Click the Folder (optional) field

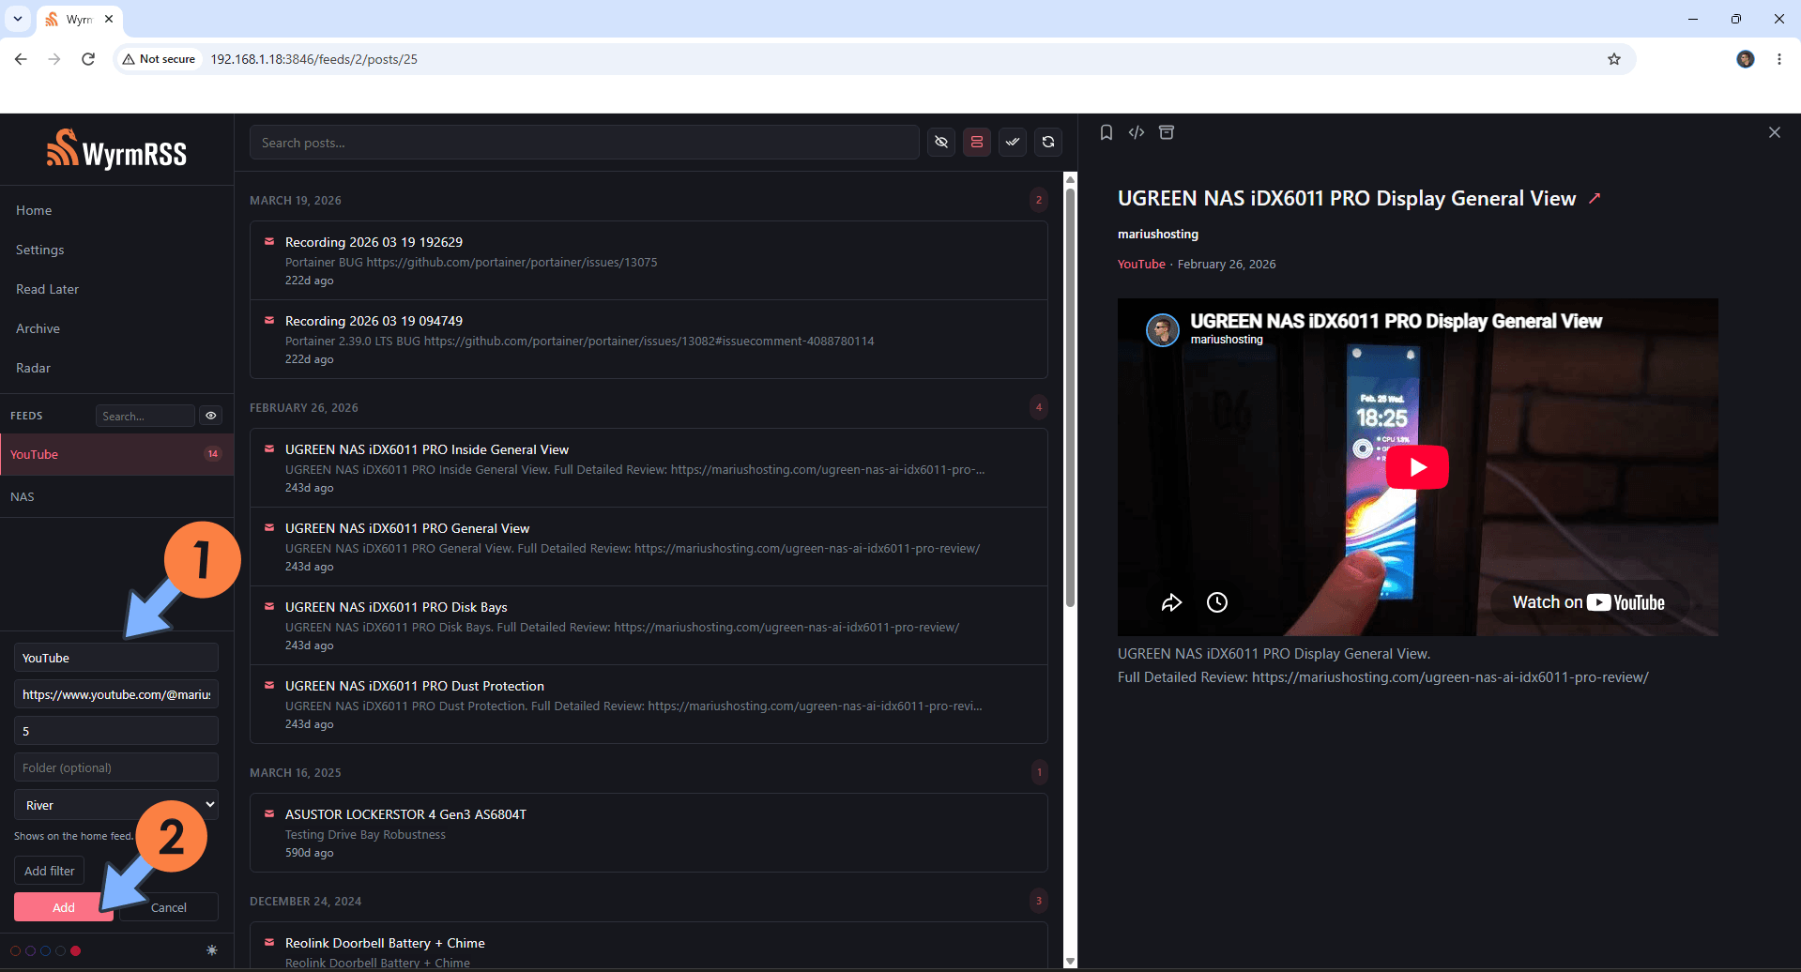116,767
